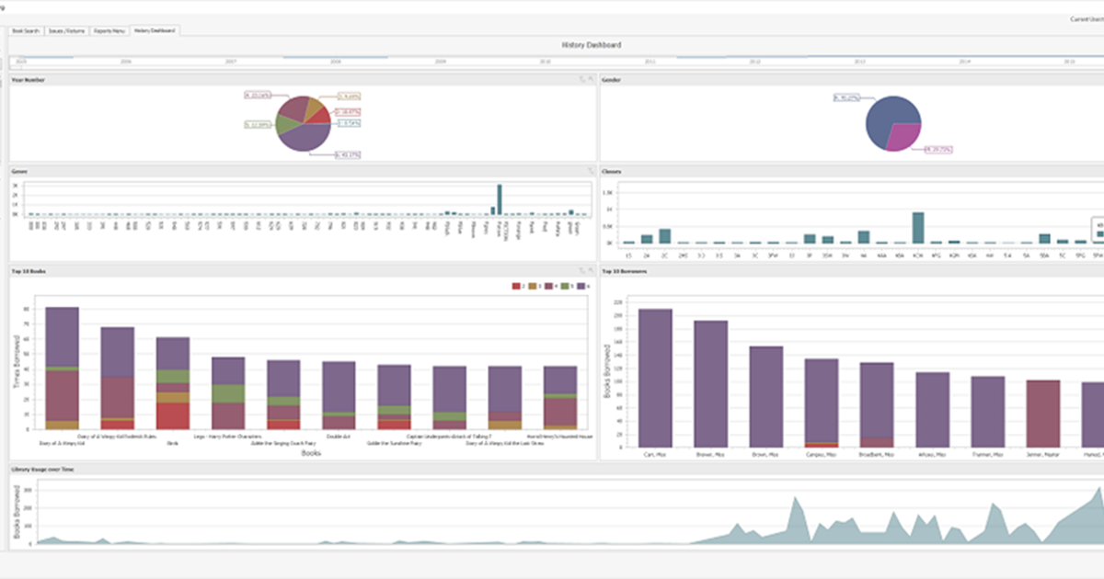Click the tallest bar in Genre chart
The width and height of the screenshot is (1104, 579).
[x=500, y=199]
